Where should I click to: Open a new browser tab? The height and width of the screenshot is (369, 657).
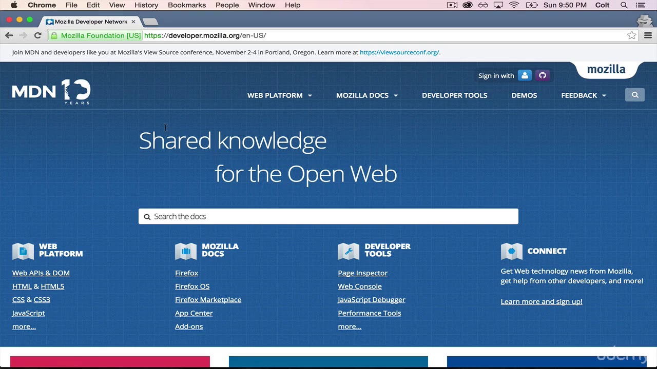pyautogui.click(x=150, y=22)
